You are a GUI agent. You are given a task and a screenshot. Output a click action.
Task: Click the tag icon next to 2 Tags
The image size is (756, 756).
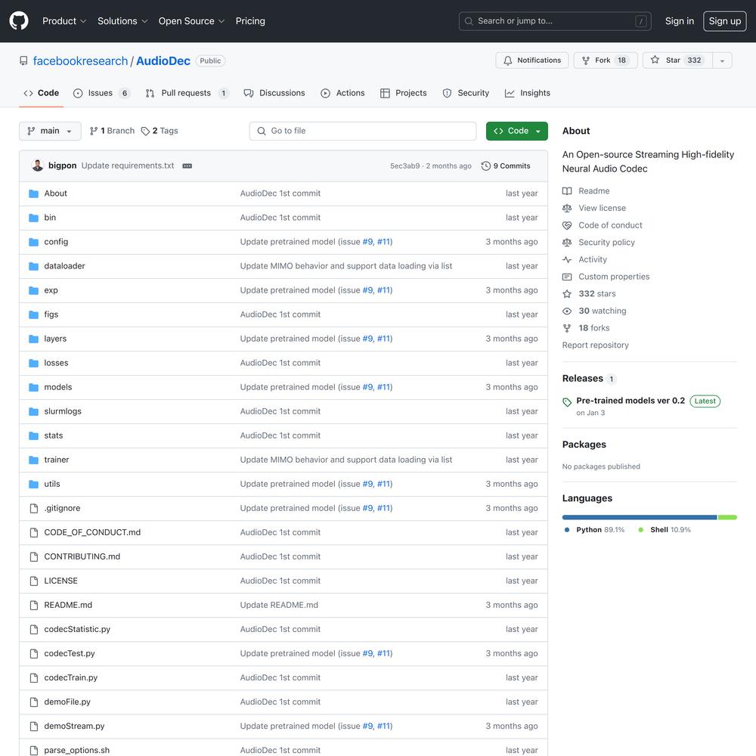[145, 131]
